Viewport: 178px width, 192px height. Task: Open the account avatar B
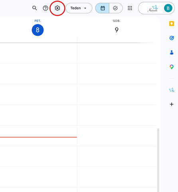tap(168, 8)
